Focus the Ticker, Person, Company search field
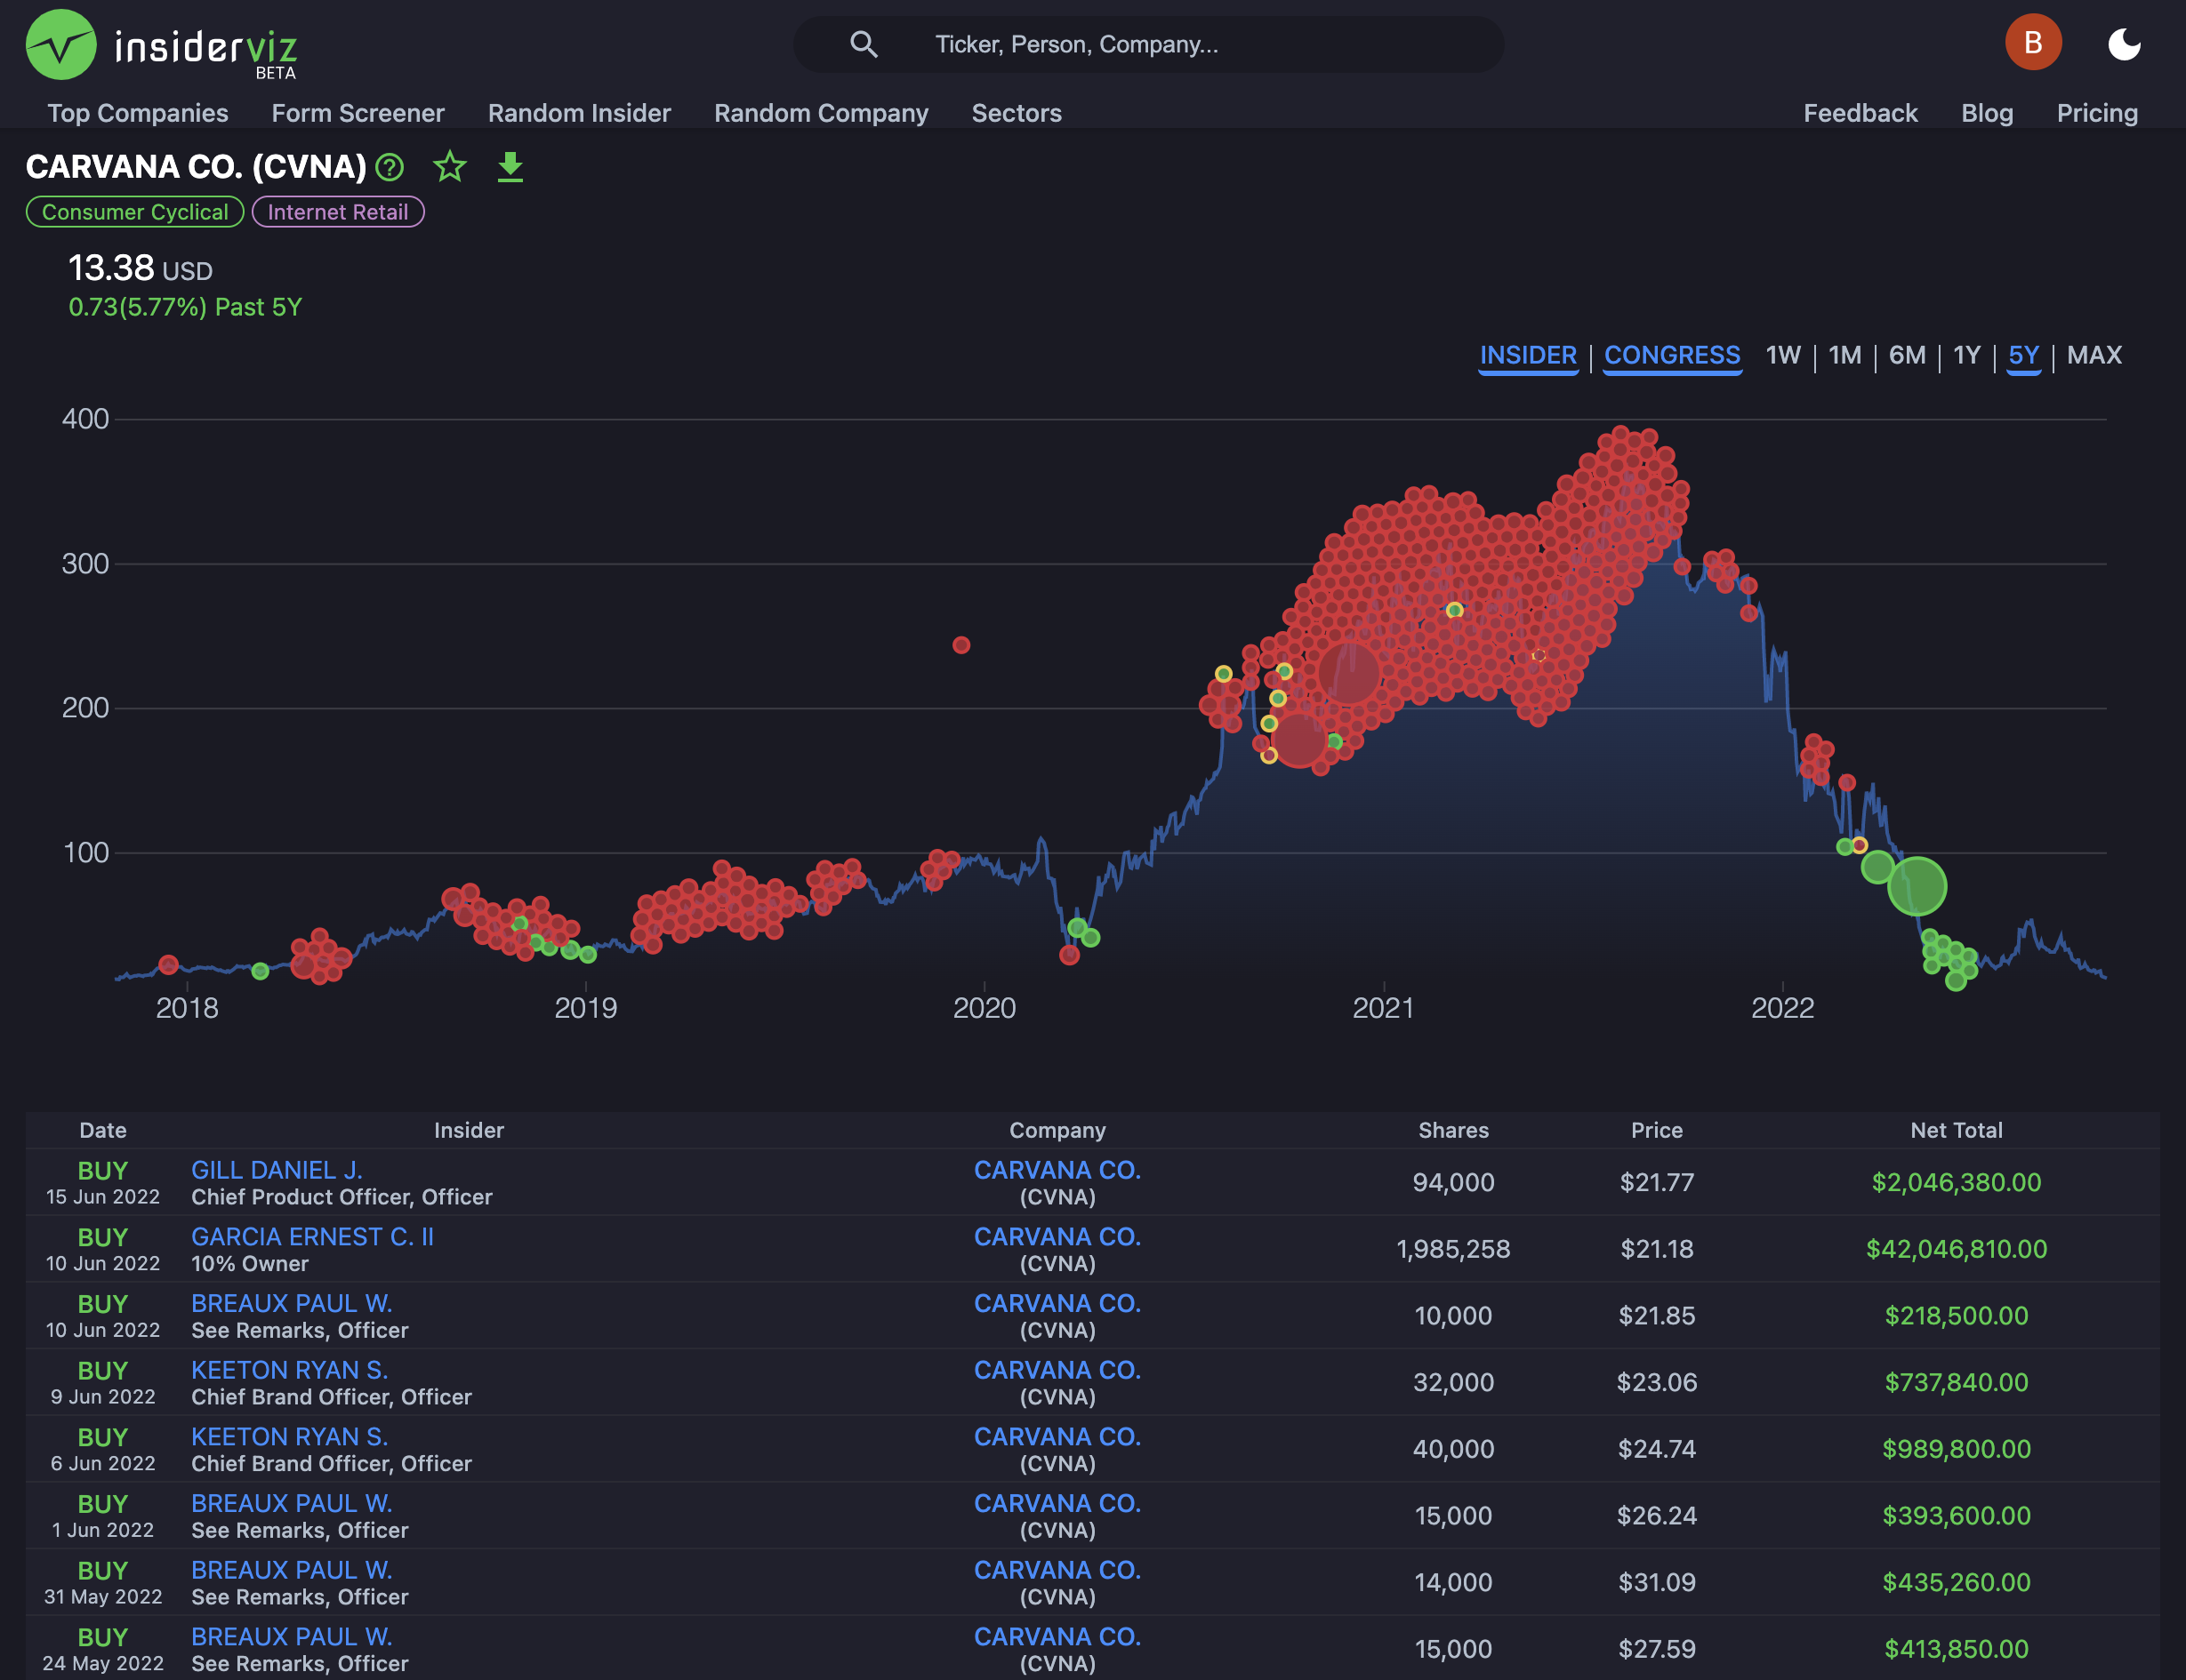This screenshot has height=1680, width=2186. click(1148, 44)
